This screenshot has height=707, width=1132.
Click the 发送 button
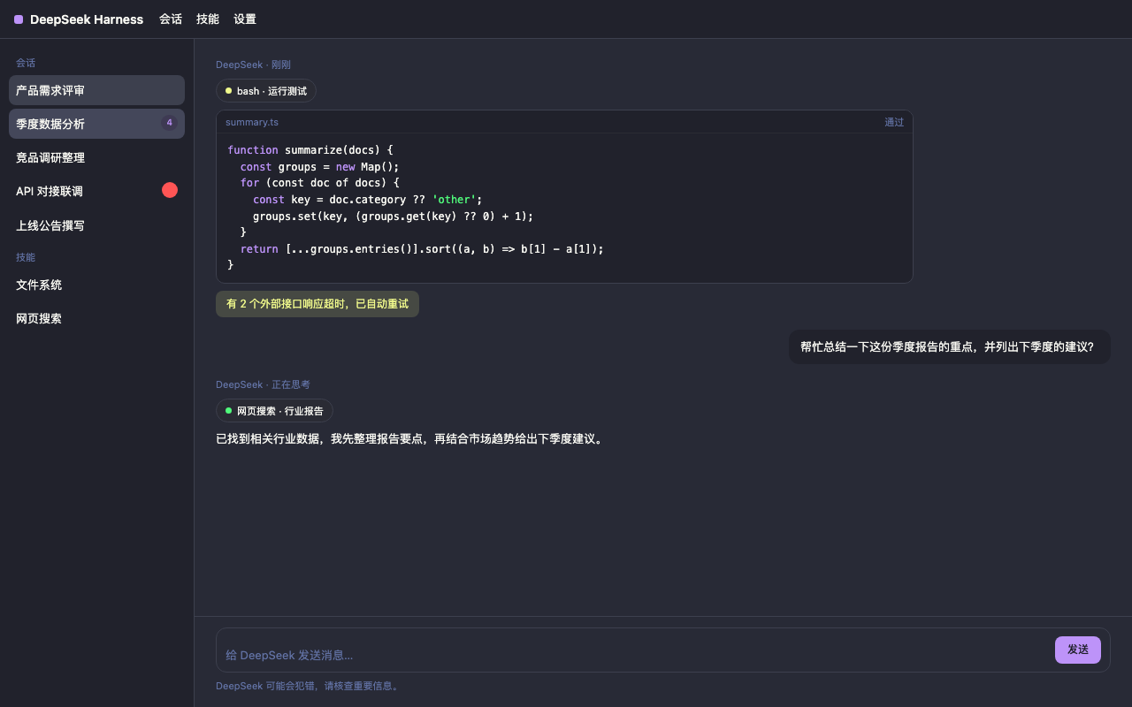[1078, 650]
